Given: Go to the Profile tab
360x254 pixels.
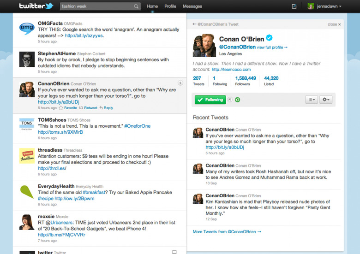Looking at the screenshot, I should (x=170, y=6).
